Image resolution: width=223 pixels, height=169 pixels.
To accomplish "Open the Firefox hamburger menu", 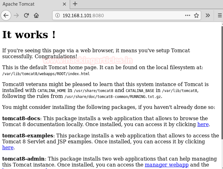I will click(220, 15).
